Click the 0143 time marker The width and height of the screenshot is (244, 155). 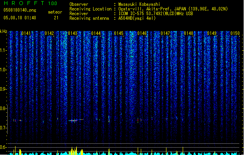click(73, 33)
